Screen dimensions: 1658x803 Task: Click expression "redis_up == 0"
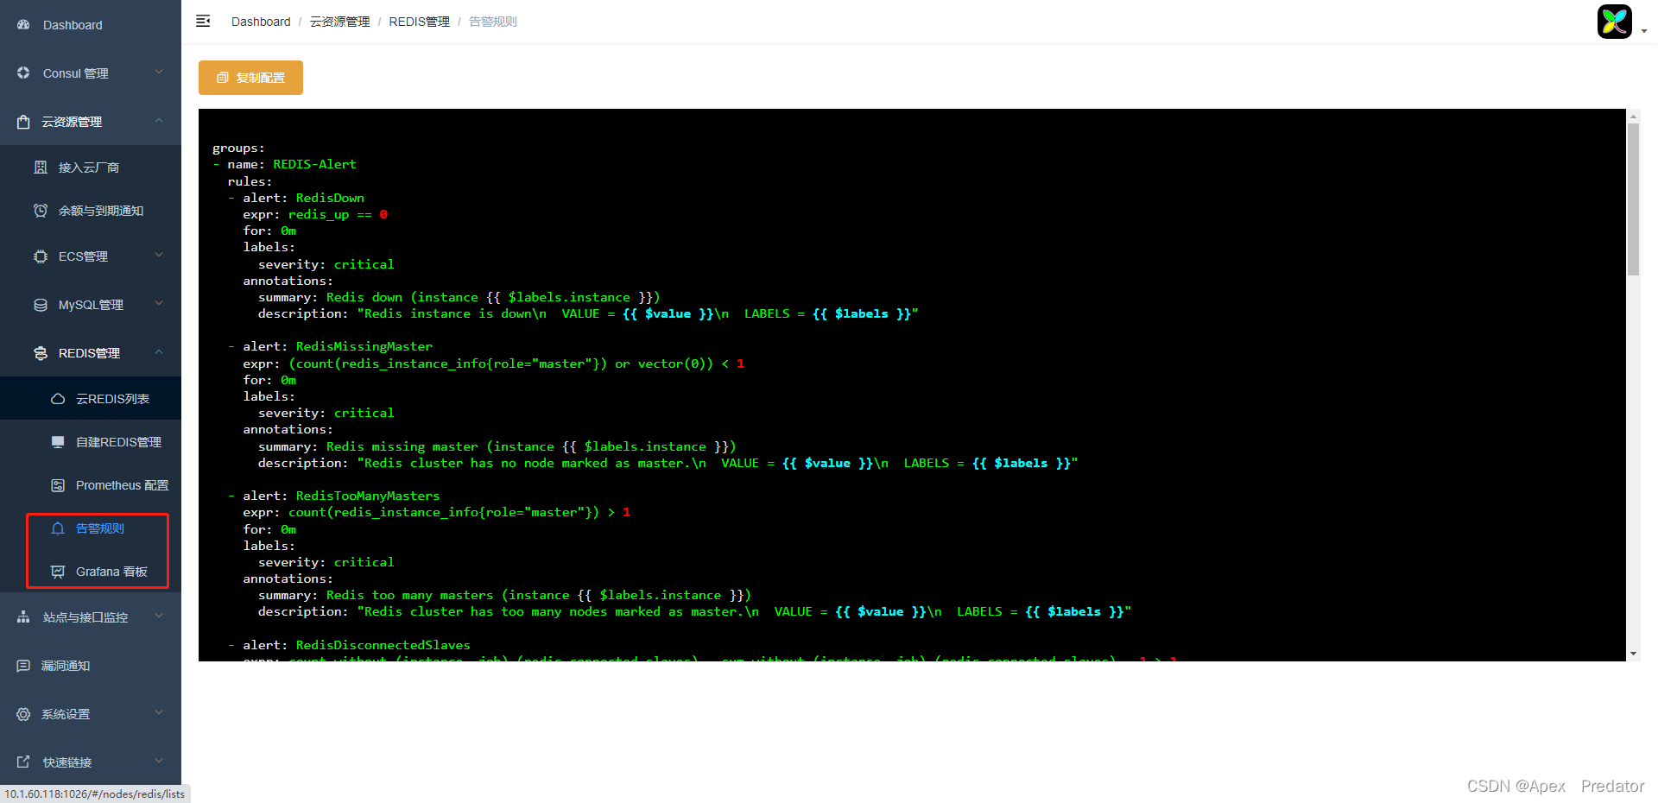click(x=338, y=214)
